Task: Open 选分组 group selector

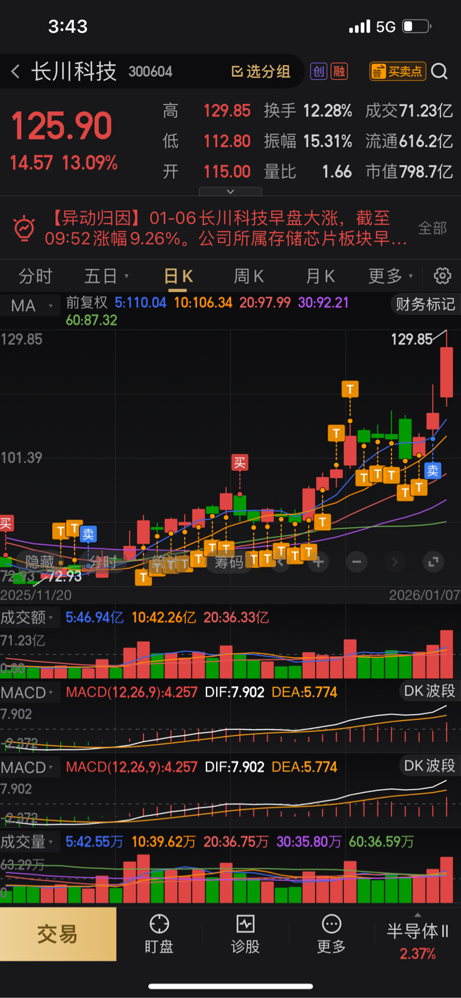Action: tap(261, 72)
